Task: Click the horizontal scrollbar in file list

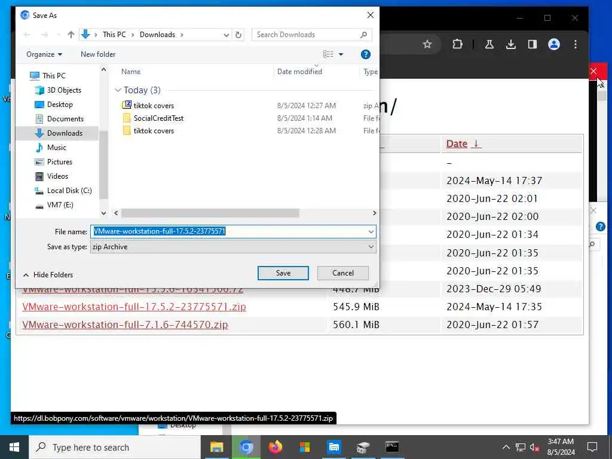Action: 210,213
